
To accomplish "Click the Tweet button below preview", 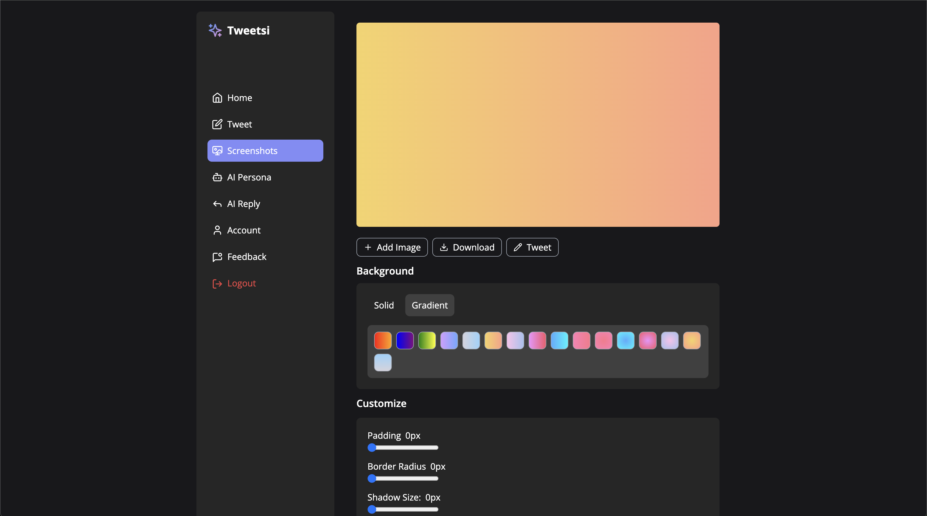I will 532,247.
